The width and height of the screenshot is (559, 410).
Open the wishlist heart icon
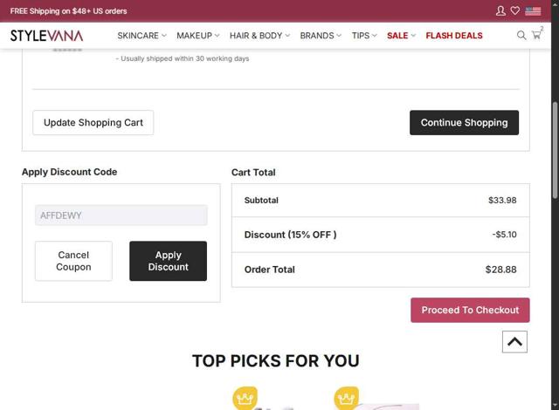pos(515,11)
